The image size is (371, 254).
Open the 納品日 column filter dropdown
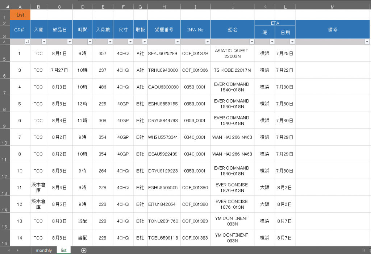click(x=70, y=42)
